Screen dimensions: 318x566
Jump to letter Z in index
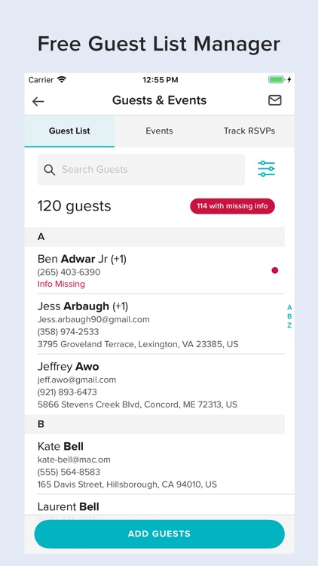click(x=289, y=325)
